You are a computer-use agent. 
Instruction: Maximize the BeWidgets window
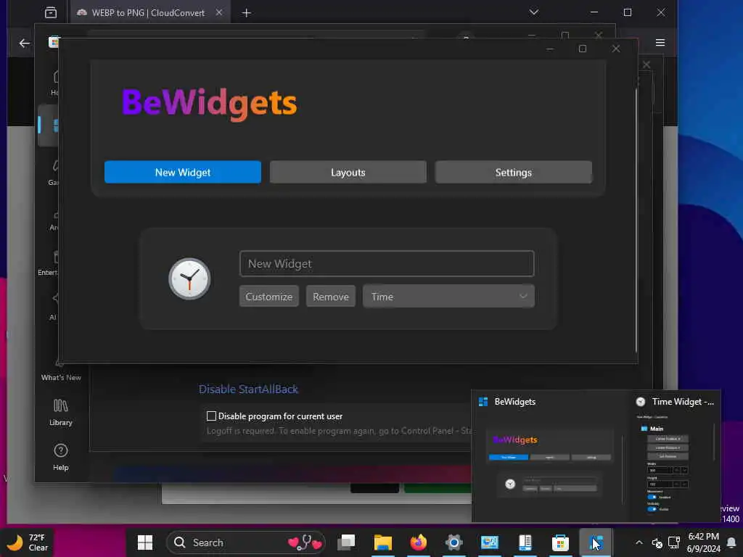pyautogui.click(x=583, y=49)
